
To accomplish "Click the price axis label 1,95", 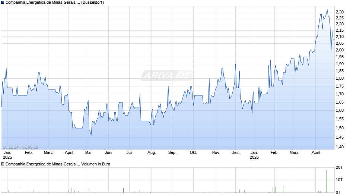I will click(340, 57).
